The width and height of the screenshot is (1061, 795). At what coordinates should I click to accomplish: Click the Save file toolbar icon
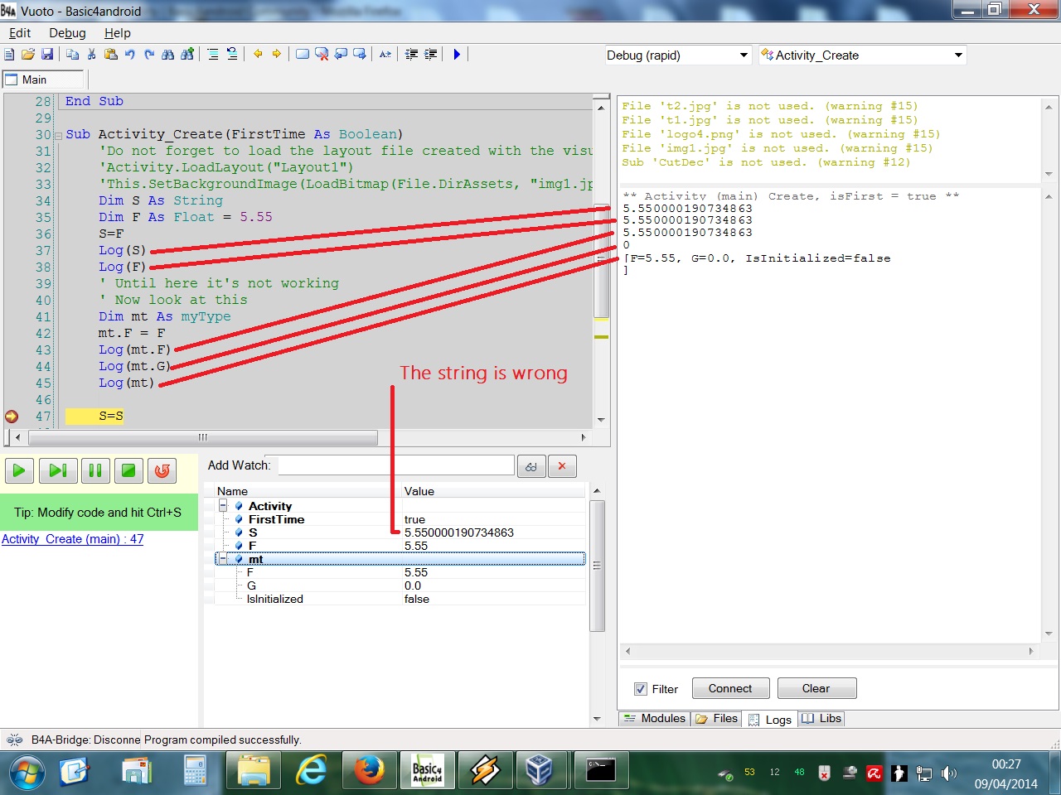click(x=47, y=55)
